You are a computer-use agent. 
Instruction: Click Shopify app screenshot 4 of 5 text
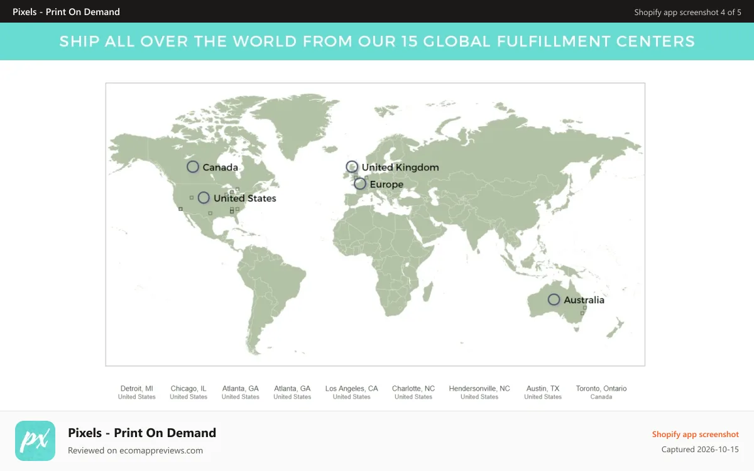688,12
